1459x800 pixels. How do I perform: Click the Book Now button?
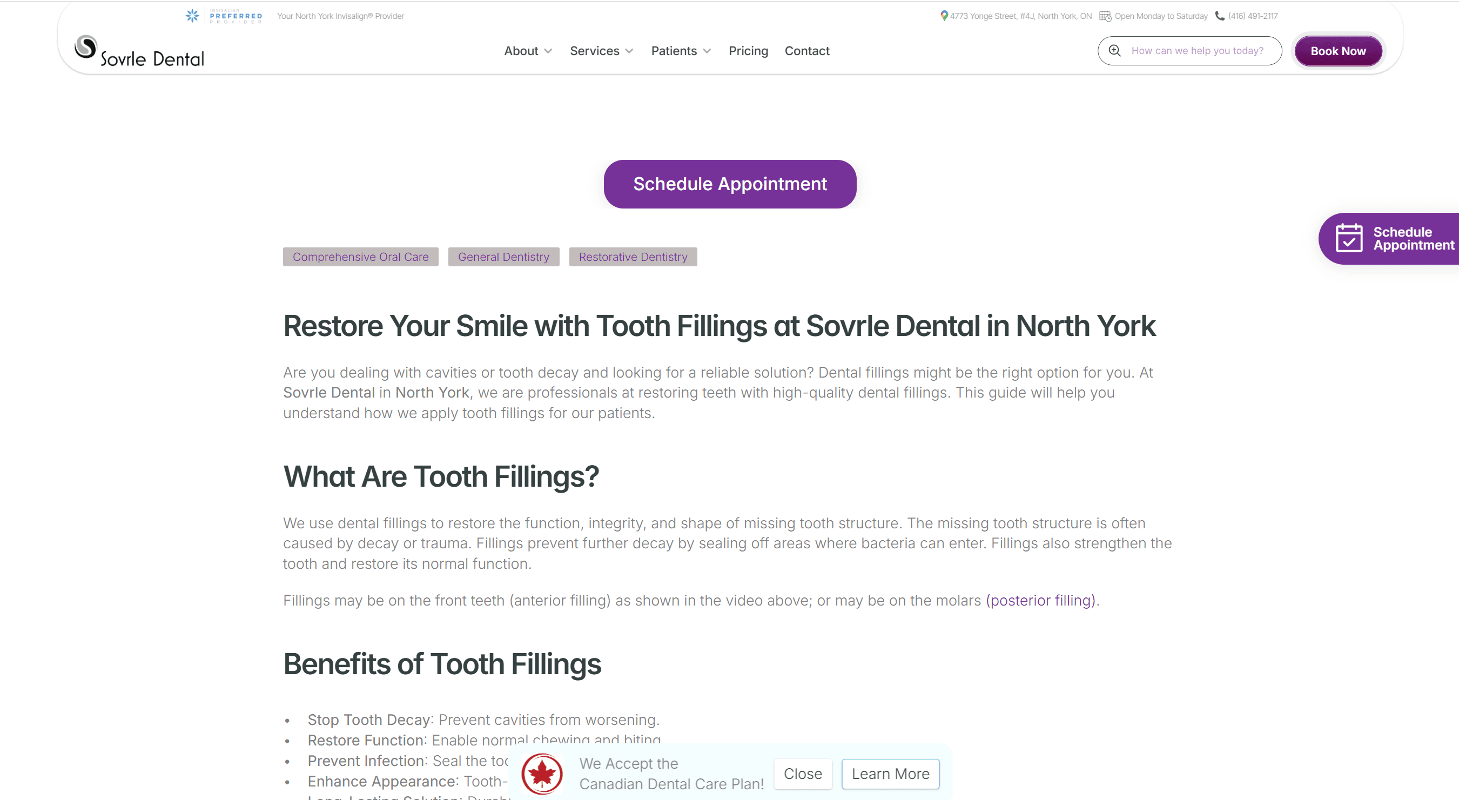point(1338,50)
